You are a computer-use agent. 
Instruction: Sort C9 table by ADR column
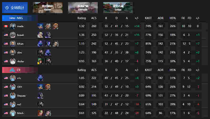(160, 70)
